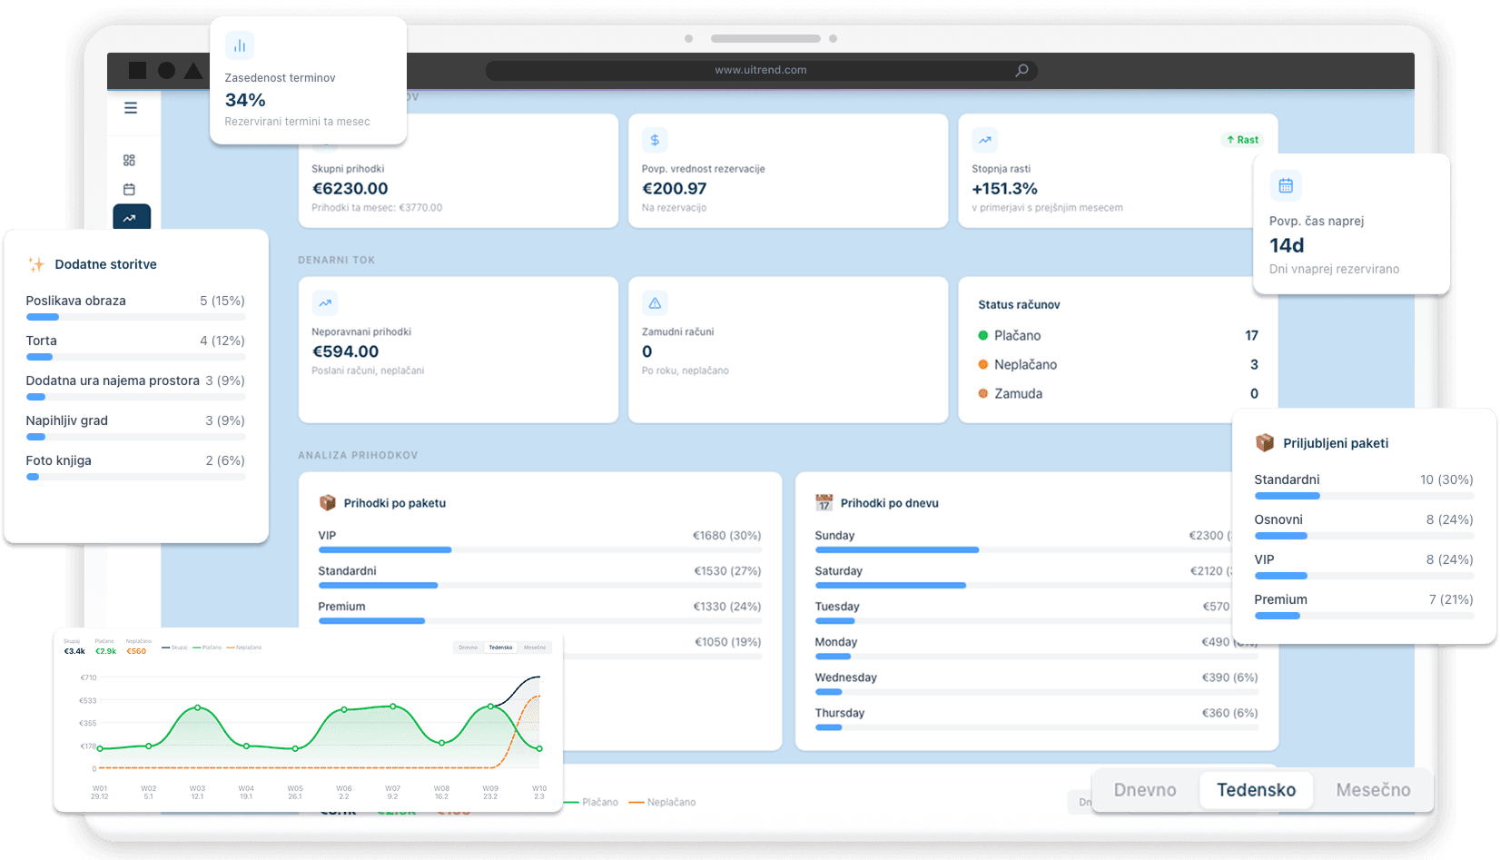Switch to the Dnevno view
The width and height of the screenshot is (1500, 860).
point(1144,790)
